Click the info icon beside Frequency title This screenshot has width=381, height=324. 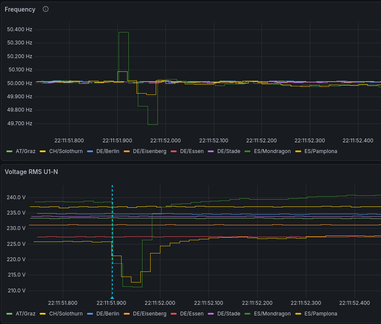(x=46, y=9)
